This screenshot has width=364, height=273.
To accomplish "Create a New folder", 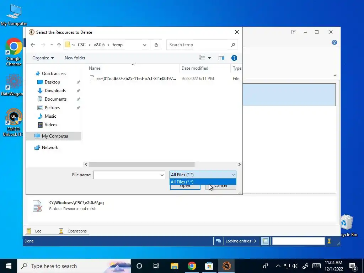I will point(75,58).
